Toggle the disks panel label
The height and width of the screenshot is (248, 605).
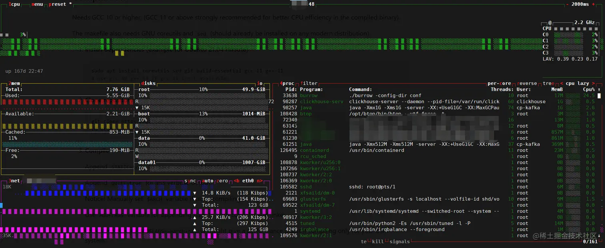pos(148,83)
